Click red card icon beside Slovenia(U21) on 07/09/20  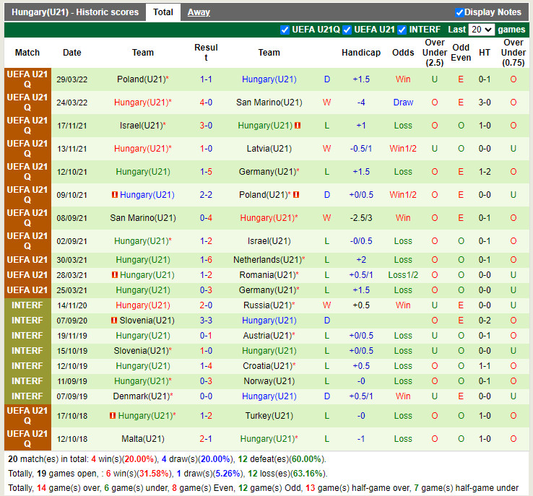pos(114,321)
